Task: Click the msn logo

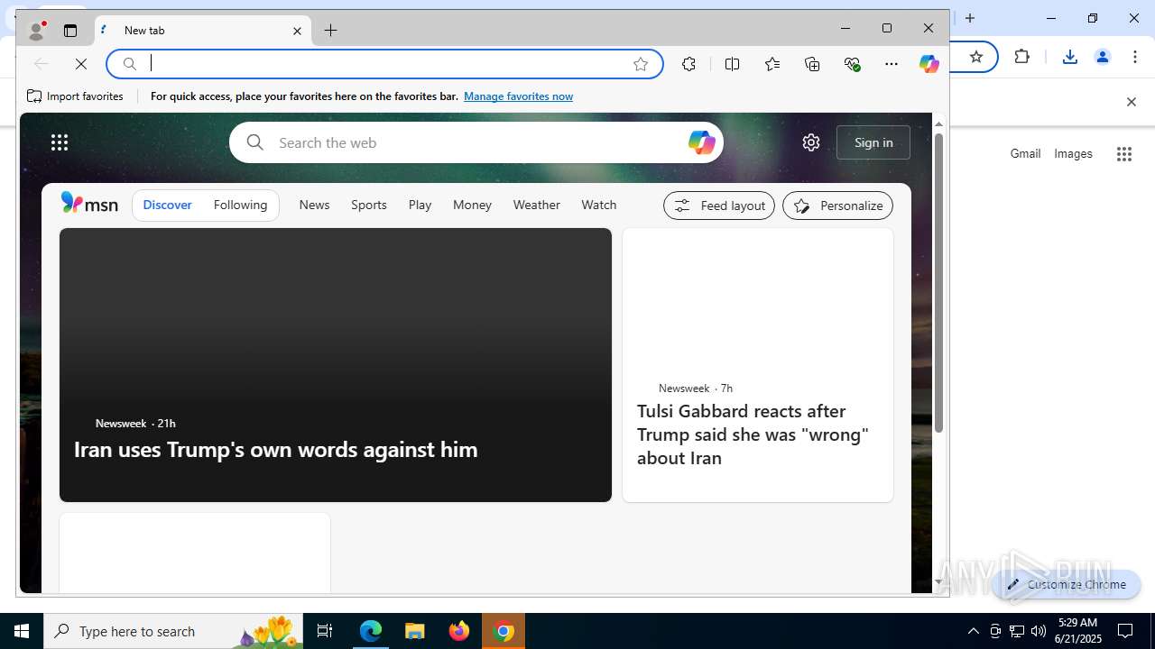Action: click(x=89, y=205)
